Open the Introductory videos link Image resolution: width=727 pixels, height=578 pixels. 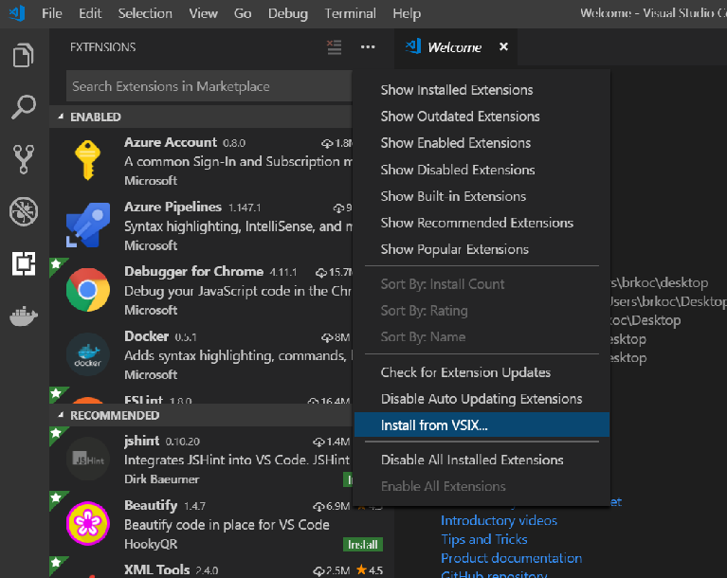pos(499,520)
